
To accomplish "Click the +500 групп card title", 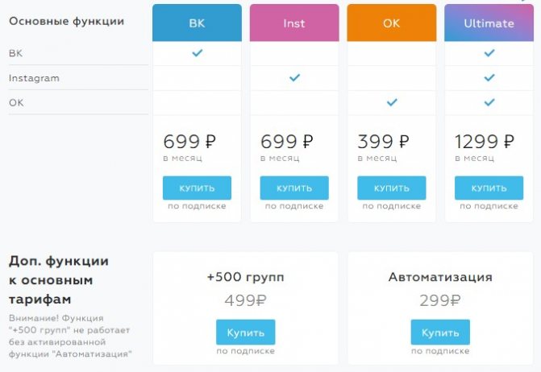I will 245,277.
